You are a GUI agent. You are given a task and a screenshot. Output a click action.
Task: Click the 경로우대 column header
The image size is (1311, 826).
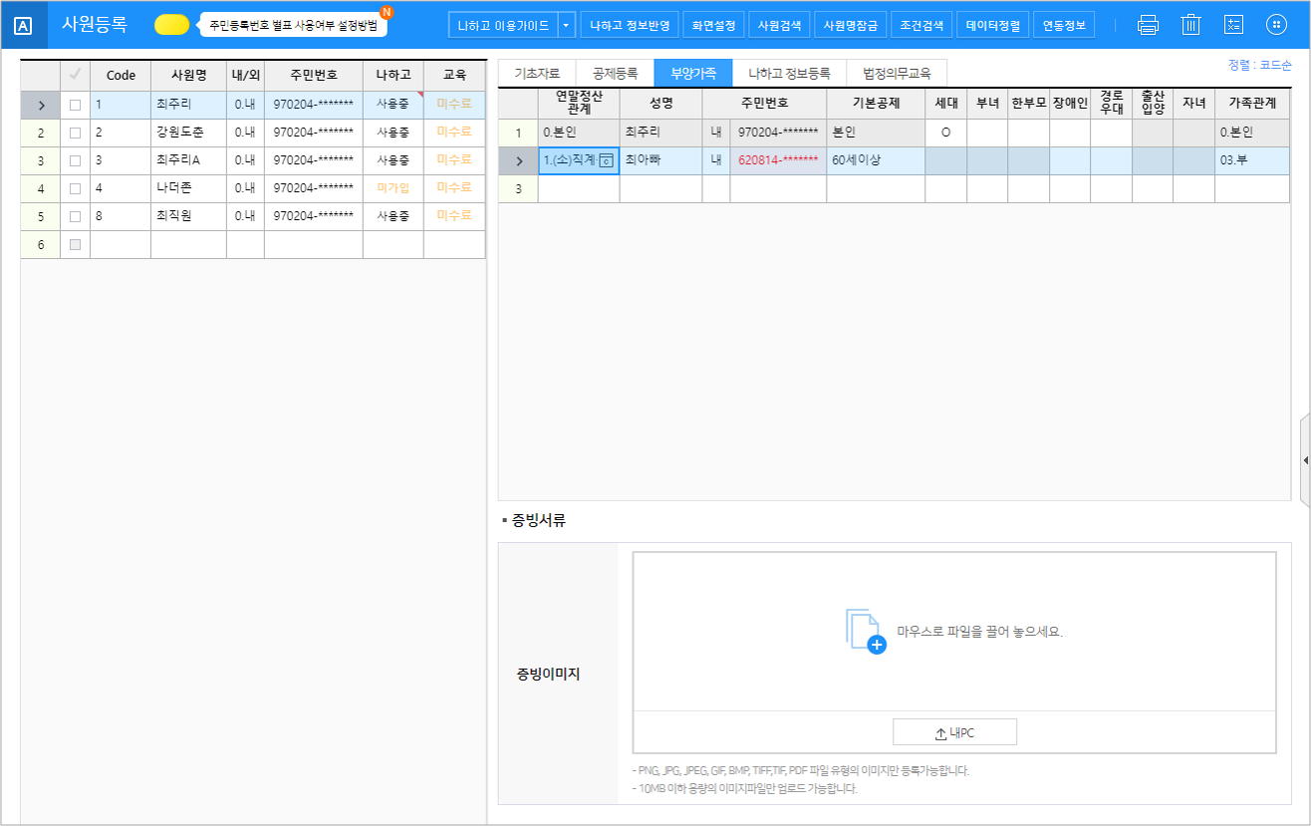[1111, 103]
